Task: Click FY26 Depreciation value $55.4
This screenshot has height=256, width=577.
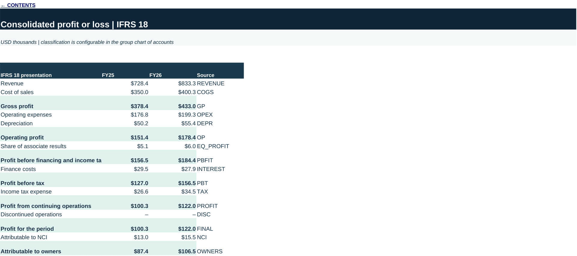Action: [188, 123]
